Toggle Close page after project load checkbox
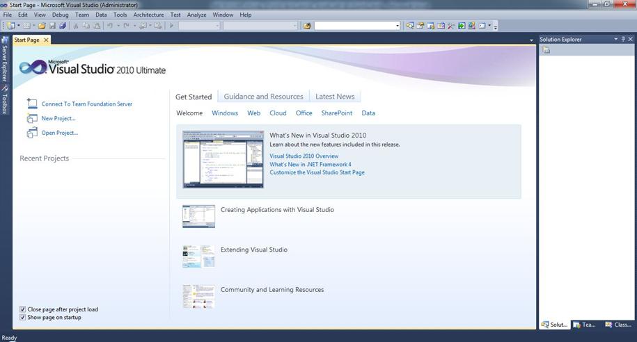 (23, 309)
